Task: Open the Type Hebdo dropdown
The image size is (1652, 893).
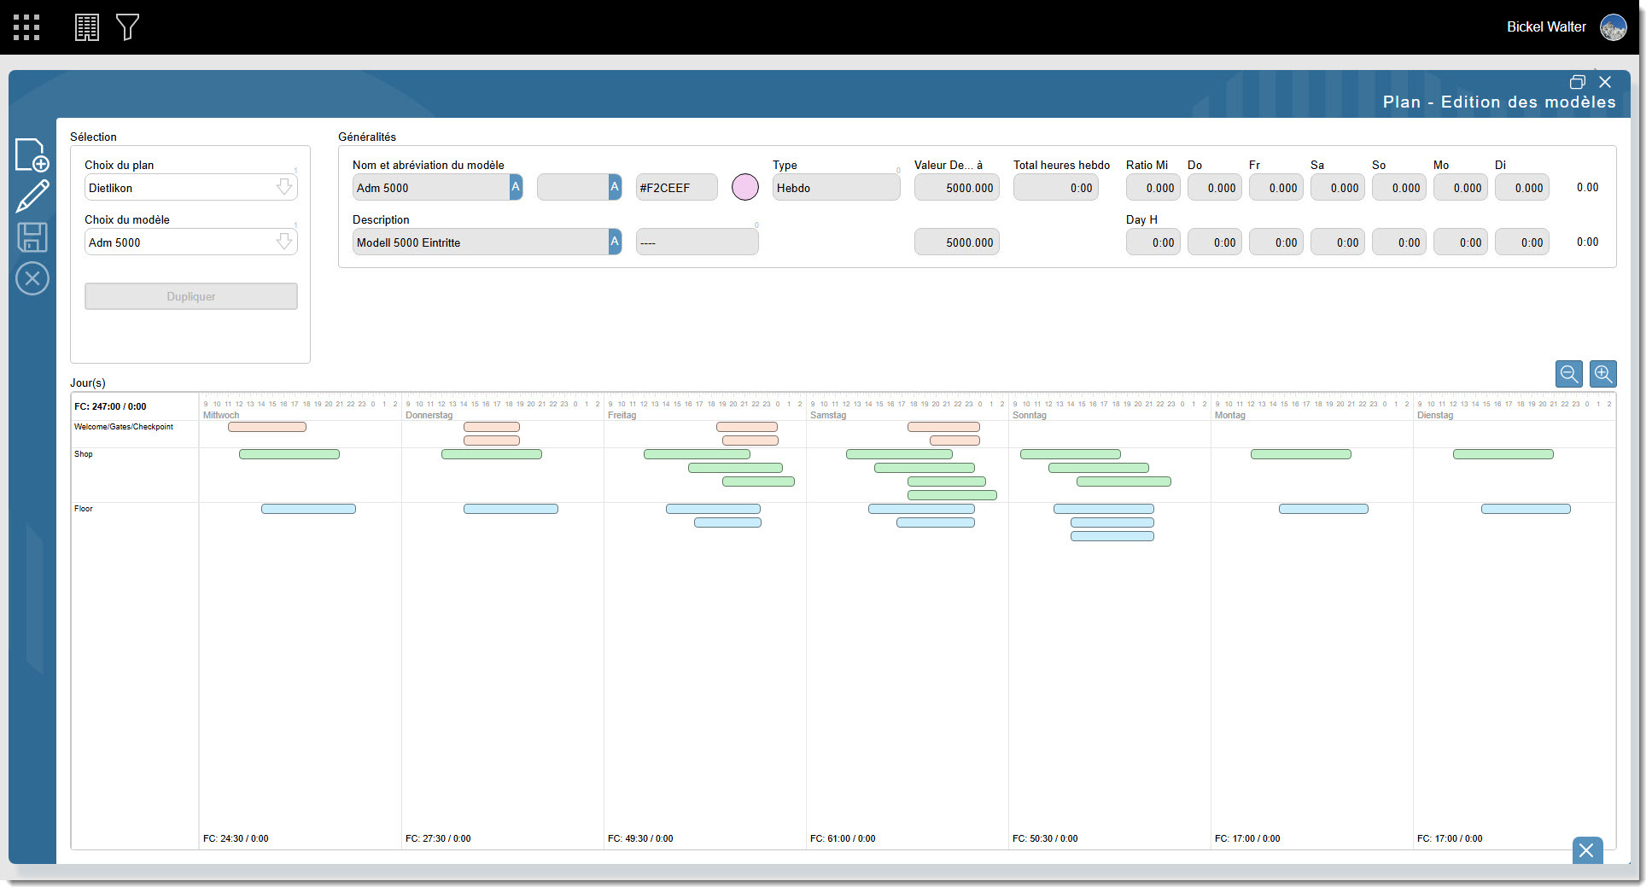Action: pyautogui.click(x=835, y=188)
